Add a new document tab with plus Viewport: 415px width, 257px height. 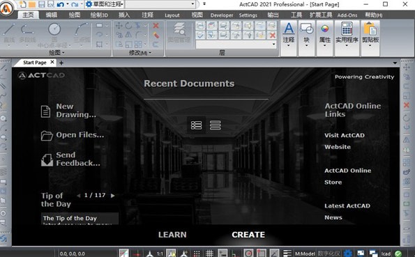click(x=61, y=63)
